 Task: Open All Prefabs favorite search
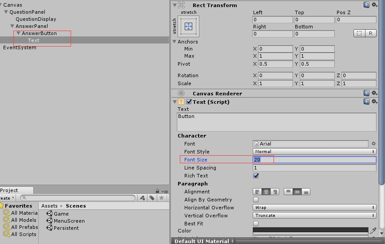click(x=20, y=227)
